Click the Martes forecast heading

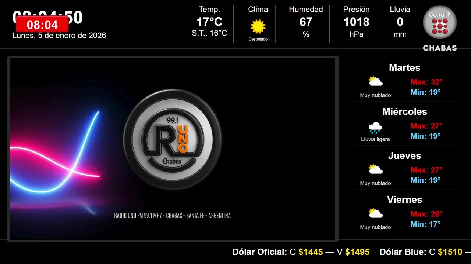tap(404, 68)
